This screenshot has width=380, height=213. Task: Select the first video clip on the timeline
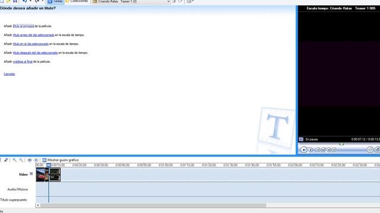(x=40, y=175)
